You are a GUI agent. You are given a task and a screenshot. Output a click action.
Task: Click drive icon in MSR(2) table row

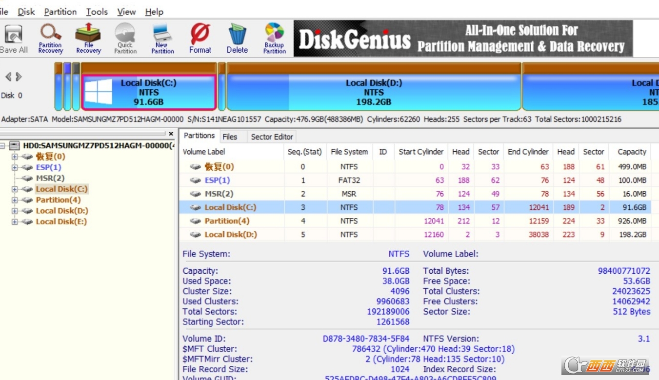pos(196,194)
